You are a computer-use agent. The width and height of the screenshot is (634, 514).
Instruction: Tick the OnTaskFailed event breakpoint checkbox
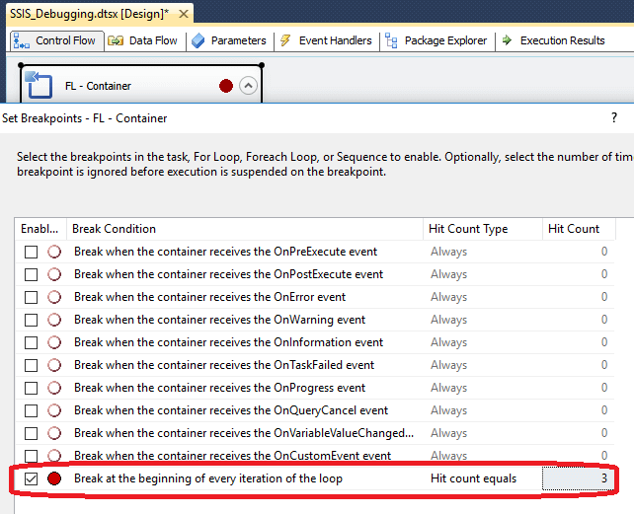coord(32,365)
